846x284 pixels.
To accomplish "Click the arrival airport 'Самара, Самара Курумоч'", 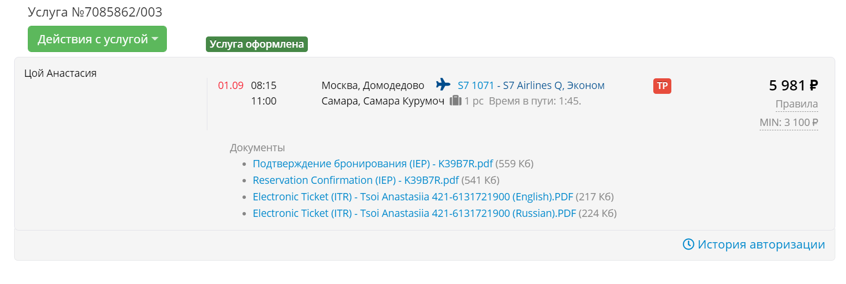I will pos(383,101).
